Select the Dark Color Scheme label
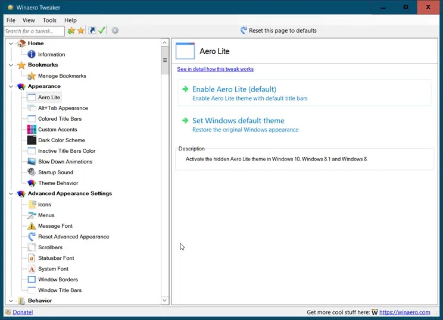 (x=61, y=140)
